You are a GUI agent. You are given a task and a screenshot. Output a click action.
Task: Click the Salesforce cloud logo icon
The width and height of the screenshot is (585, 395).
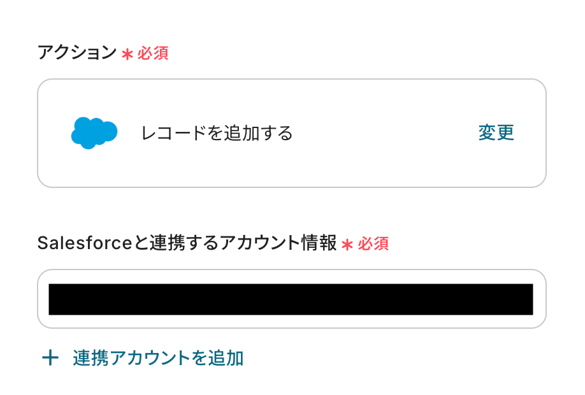(x=94, y=133)
